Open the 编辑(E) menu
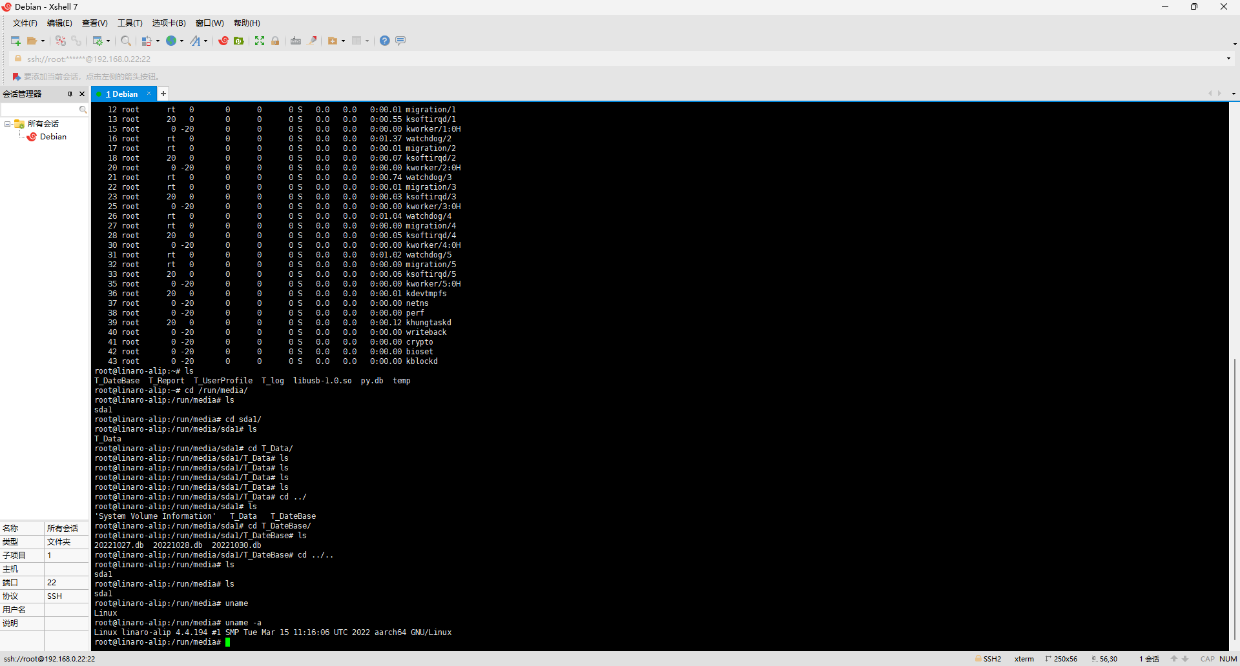 click(59, 23)
